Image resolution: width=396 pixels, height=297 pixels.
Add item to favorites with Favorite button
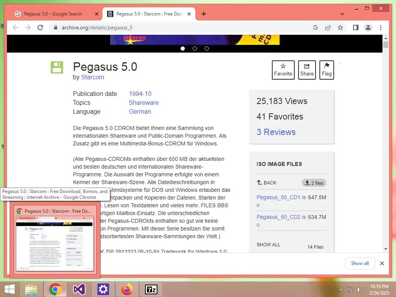283,70
